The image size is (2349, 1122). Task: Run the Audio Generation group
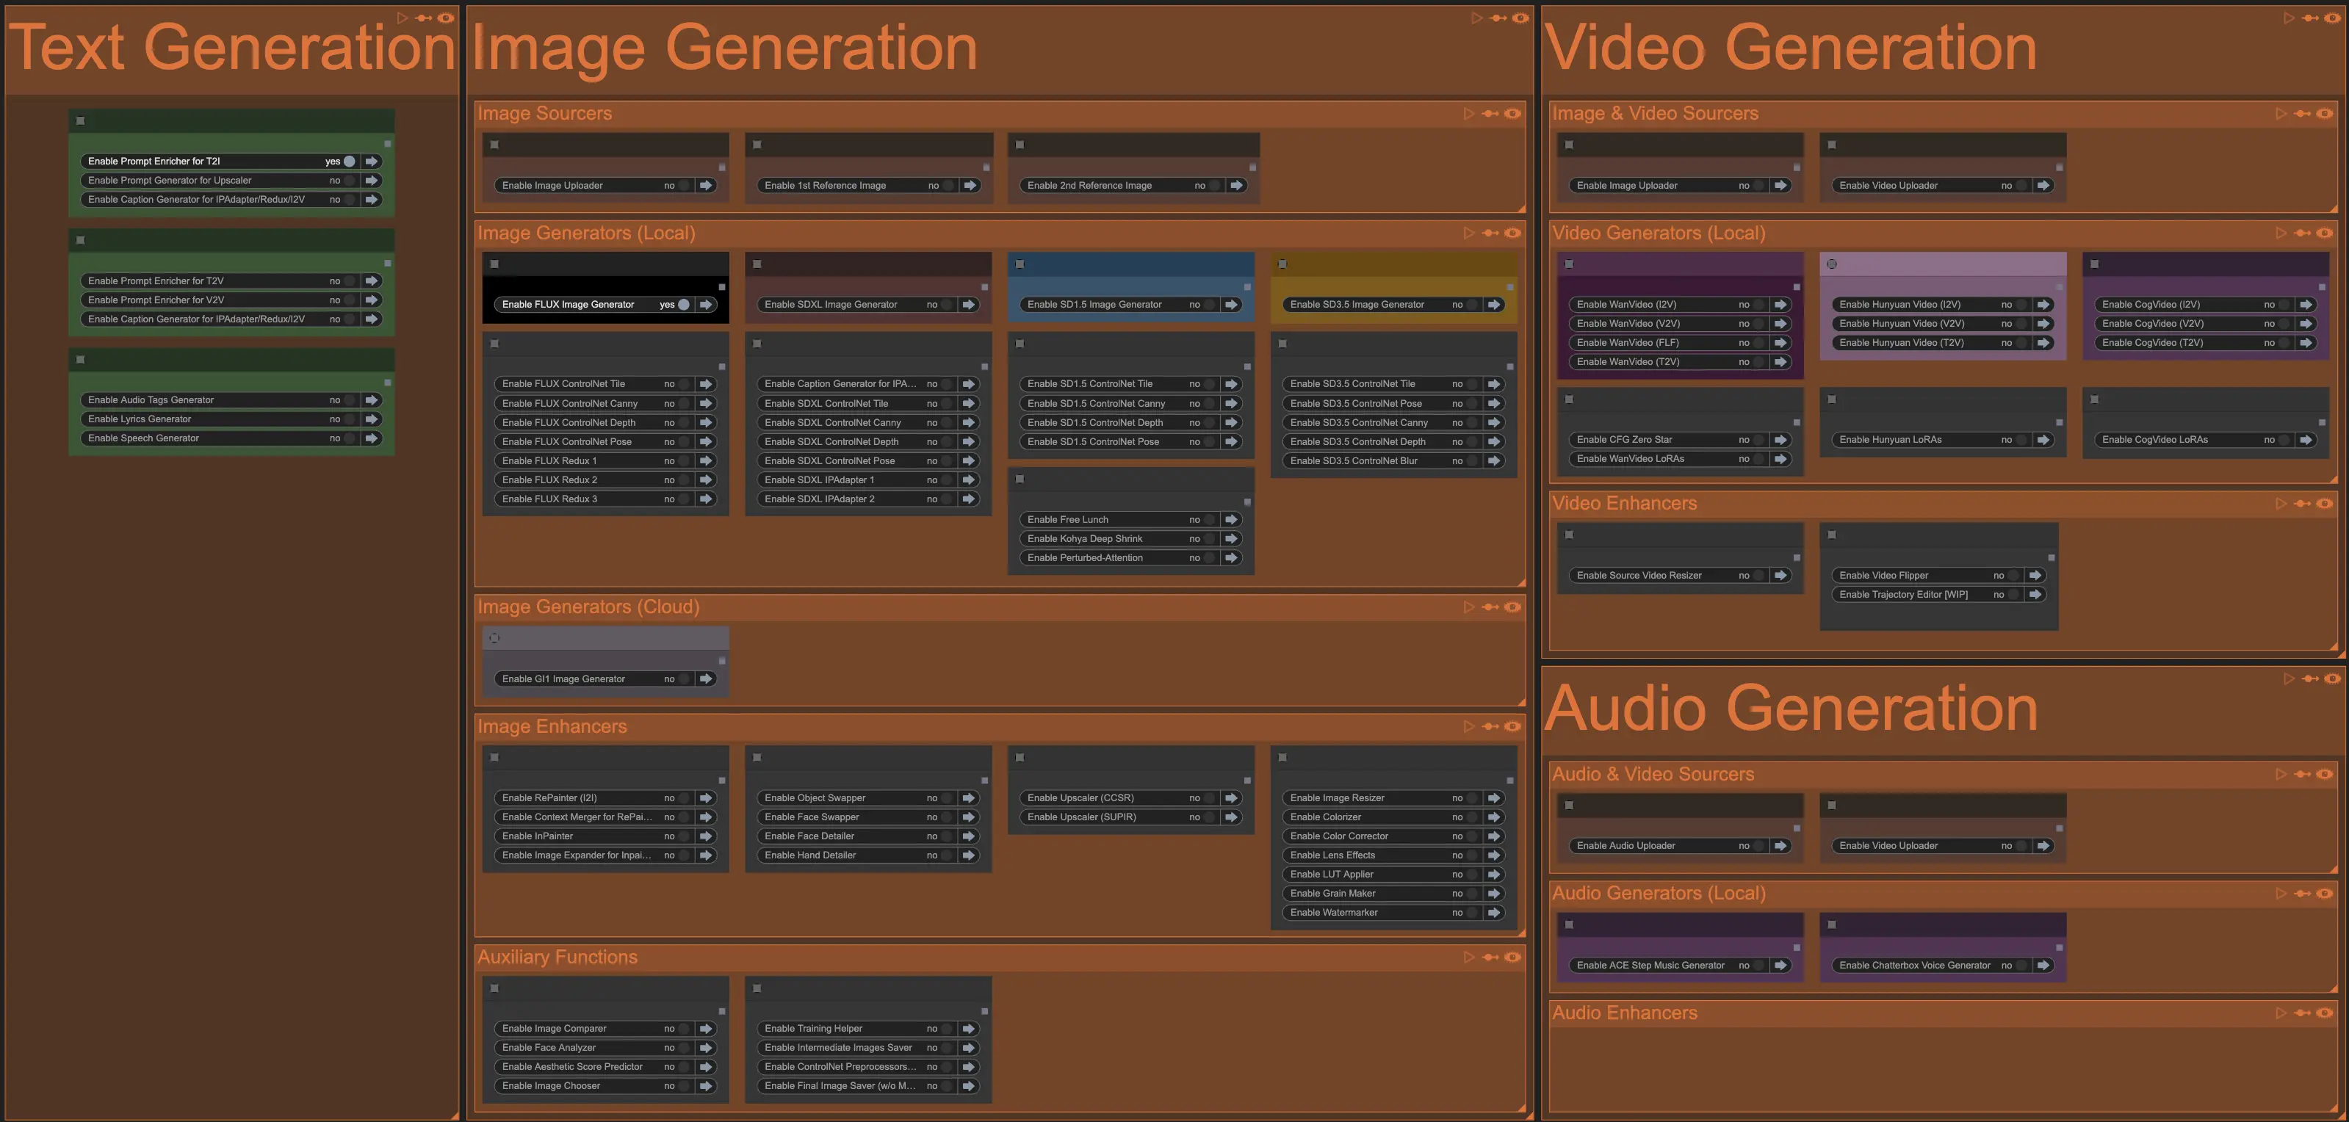(2289, 677)
